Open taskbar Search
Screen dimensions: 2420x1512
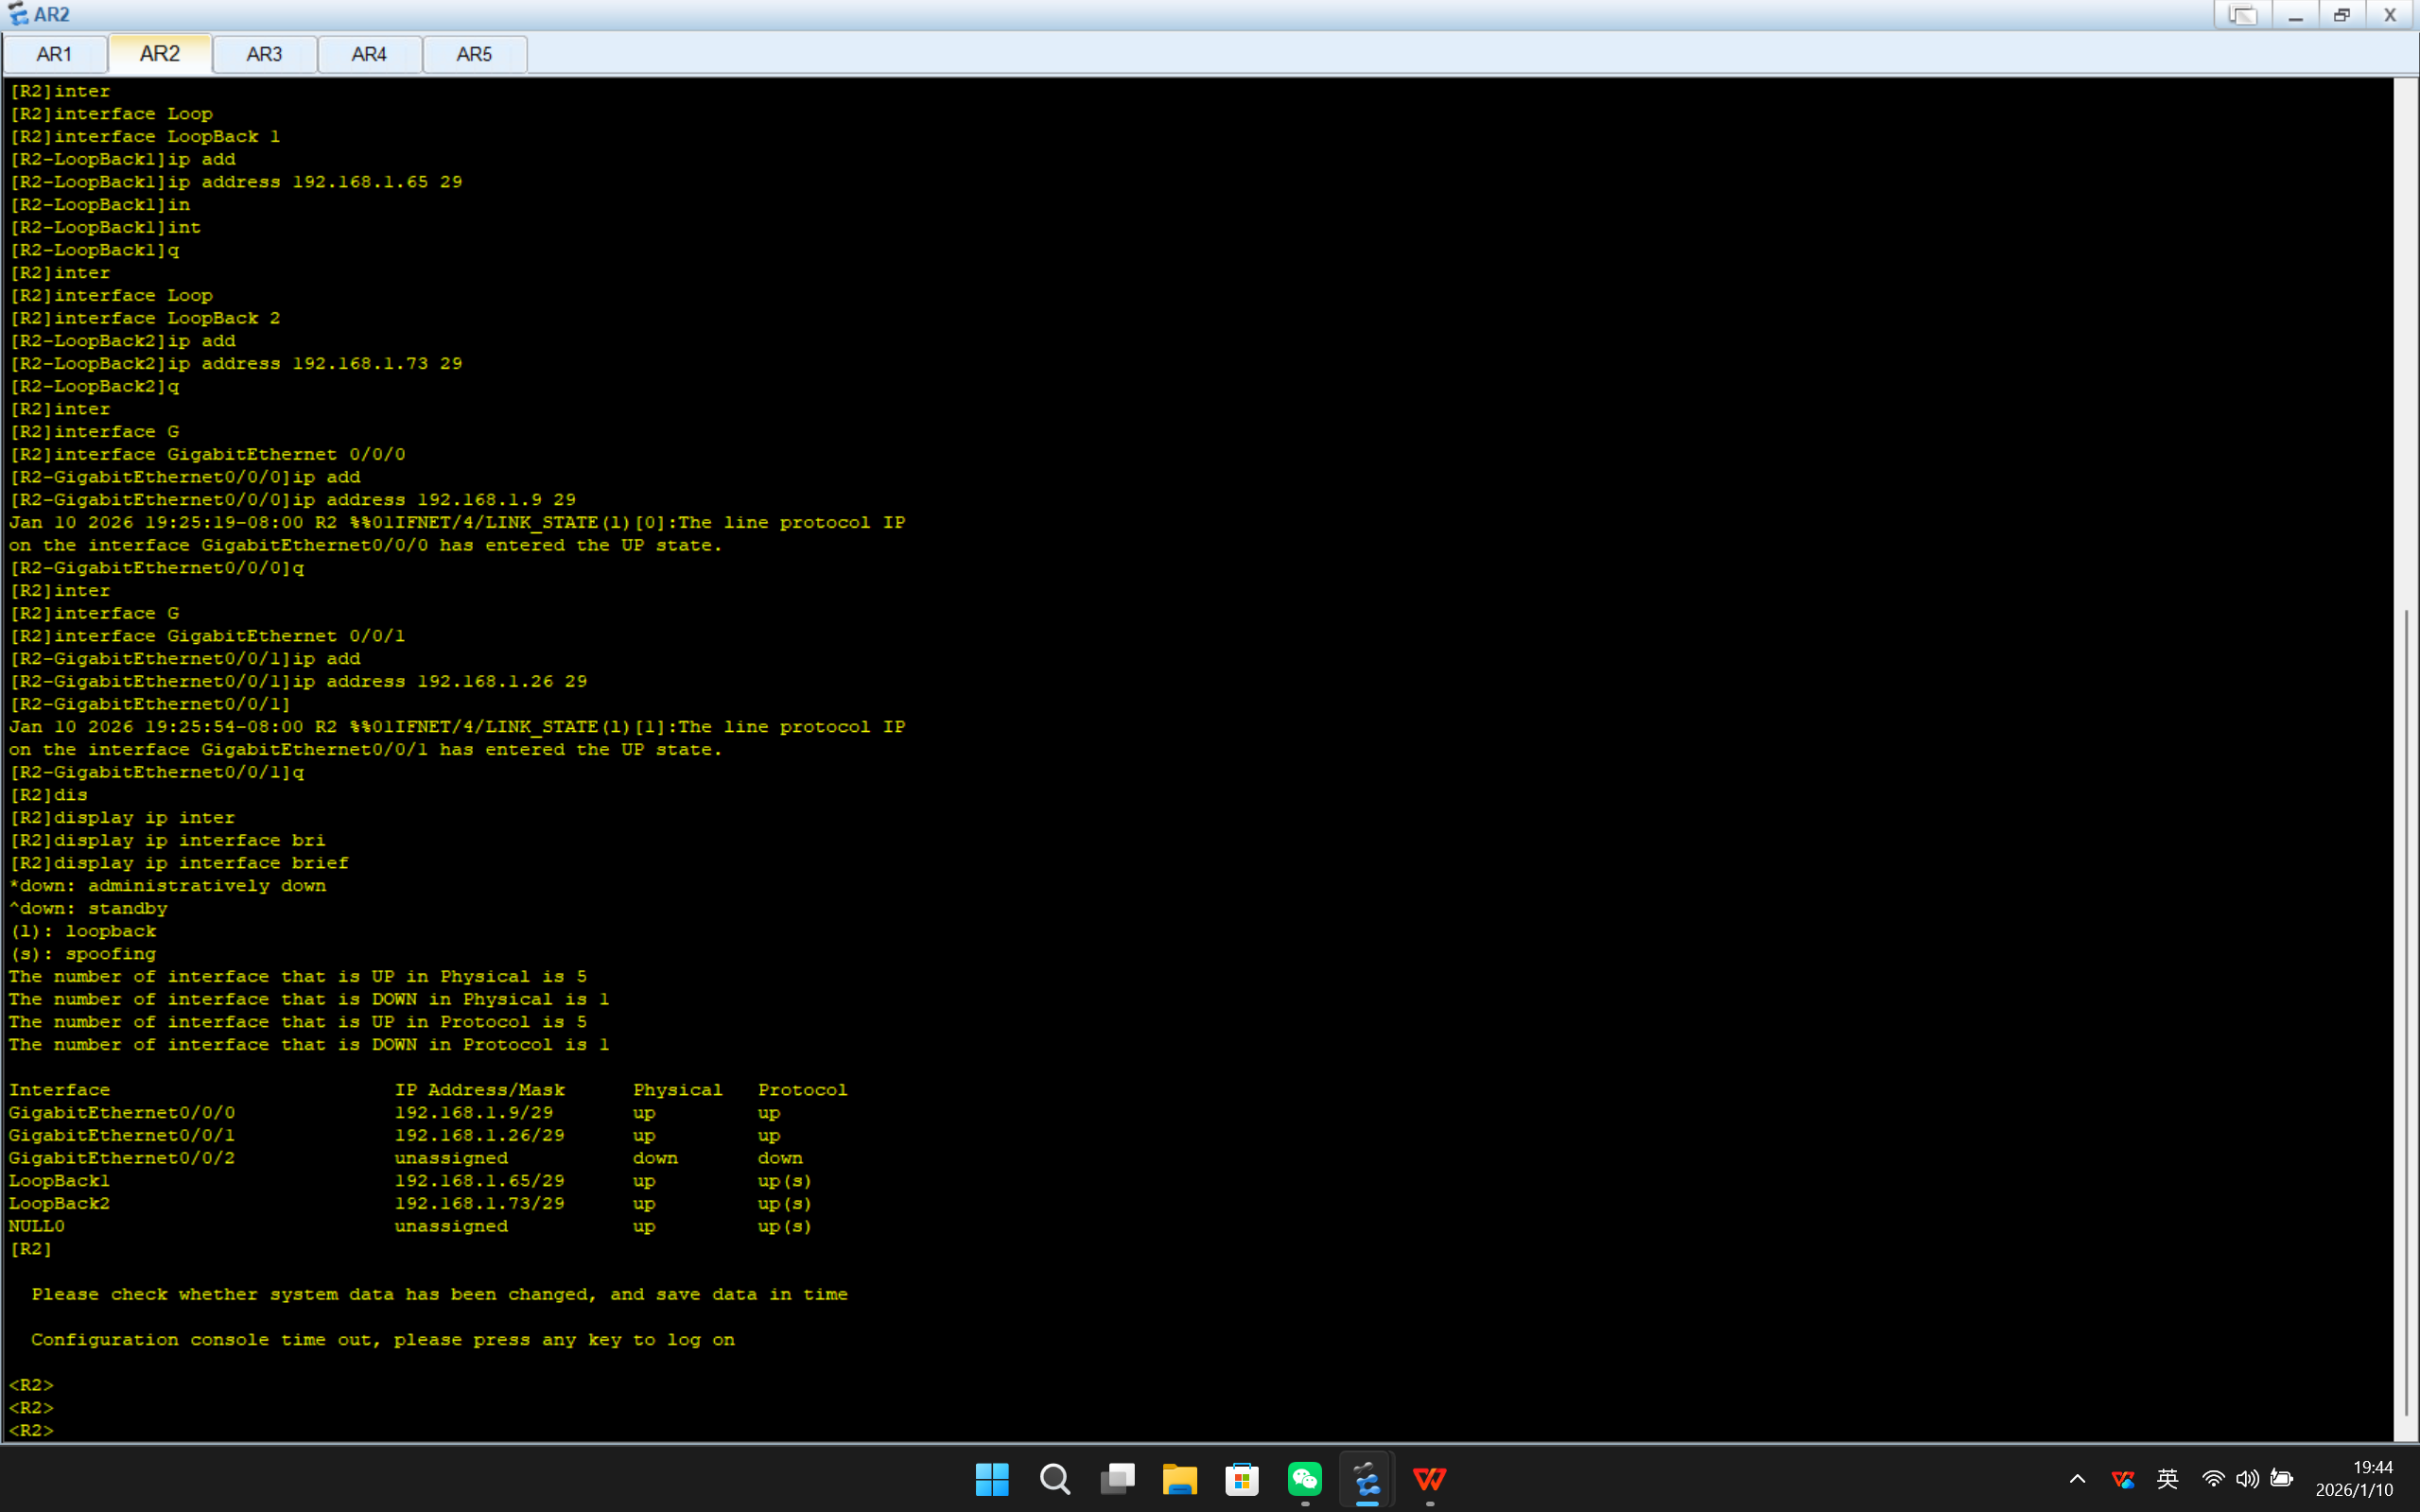1055,1479
